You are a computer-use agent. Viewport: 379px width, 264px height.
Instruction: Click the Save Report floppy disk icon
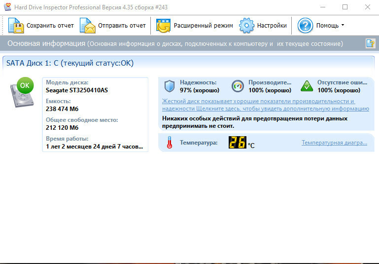(16, 25)
